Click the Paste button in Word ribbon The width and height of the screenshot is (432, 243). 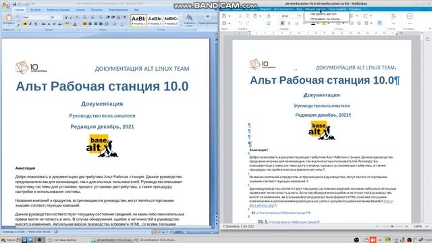[x=9, y=20]
